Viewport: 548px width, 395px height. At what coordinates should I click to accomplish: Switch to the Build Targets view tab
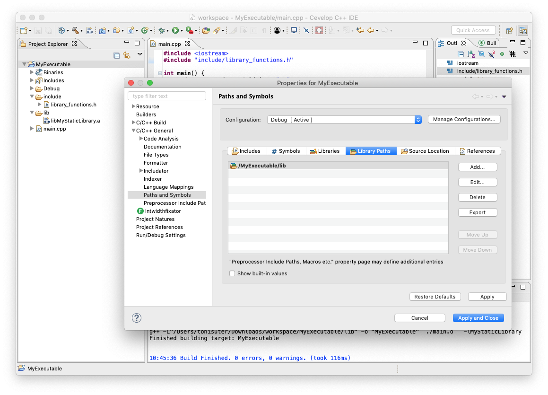(488, 43)
